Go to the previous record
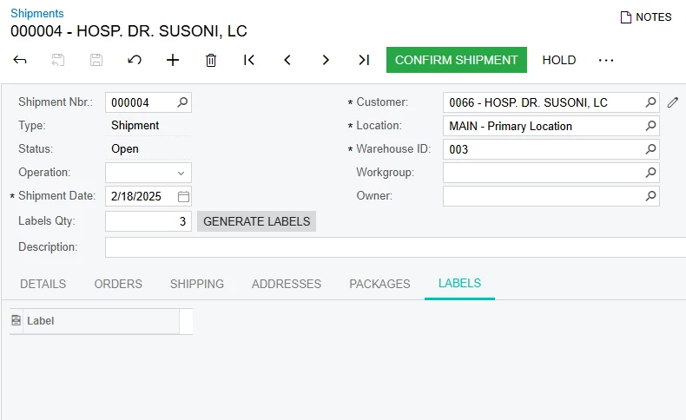This screenshot has height=420, width=686. [x=287, y=60]
